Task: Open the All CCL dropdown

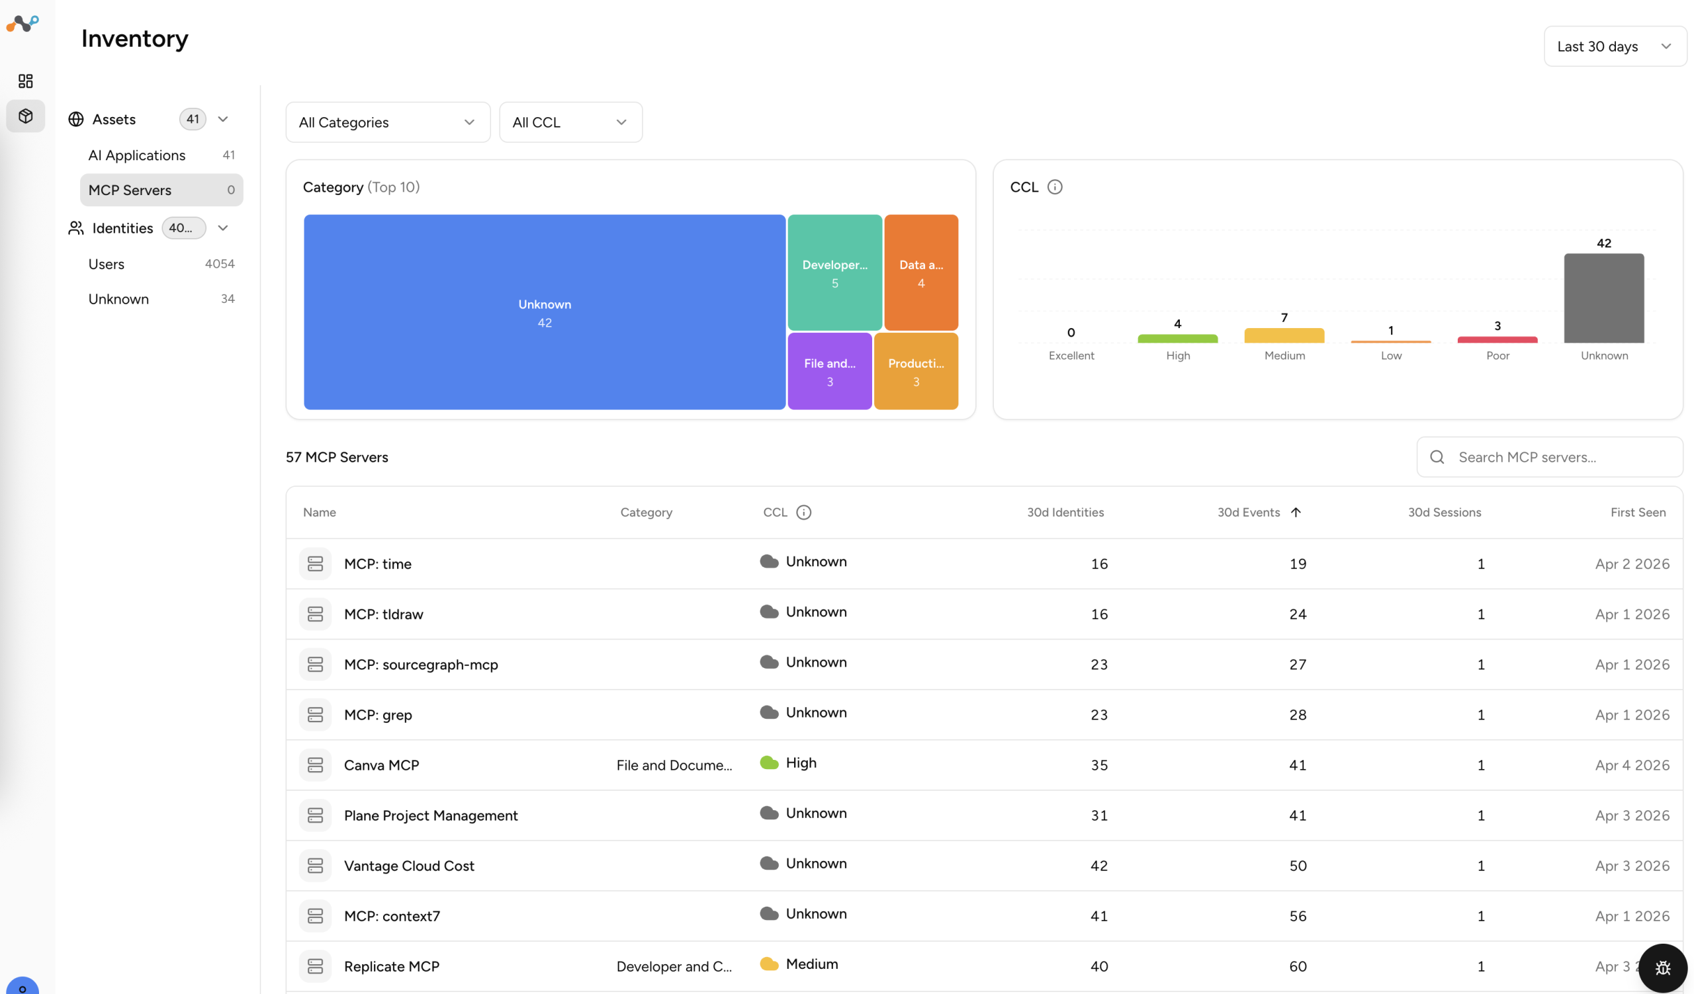Action: 570,122
